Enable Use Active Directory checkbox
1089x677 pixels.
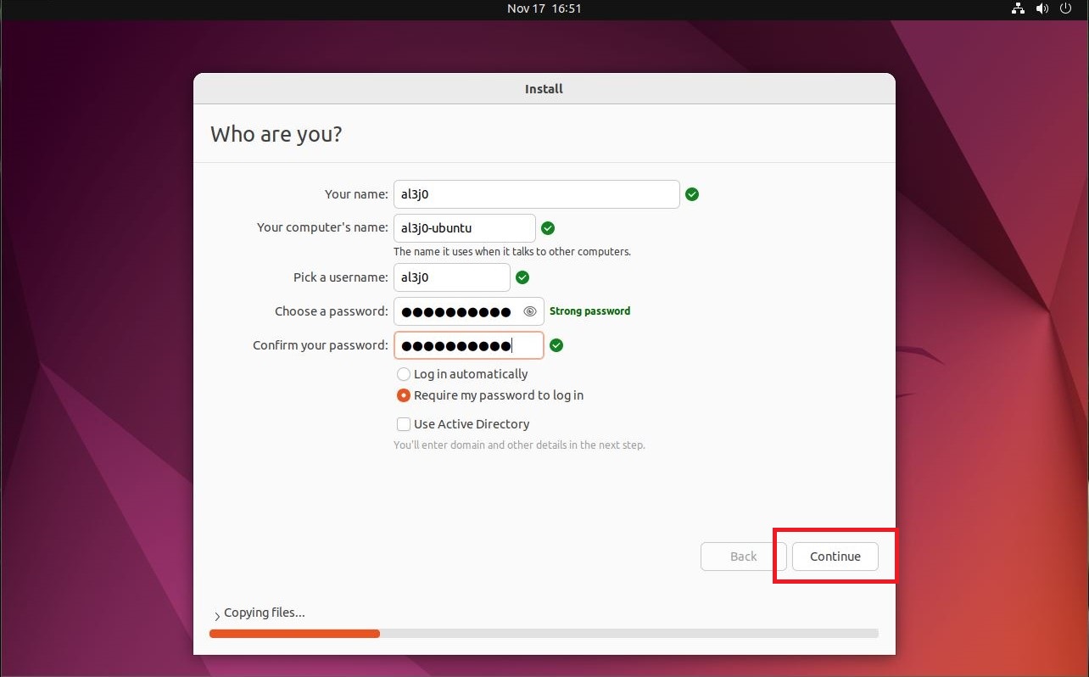pyautogui.click(x=404, y=424)
